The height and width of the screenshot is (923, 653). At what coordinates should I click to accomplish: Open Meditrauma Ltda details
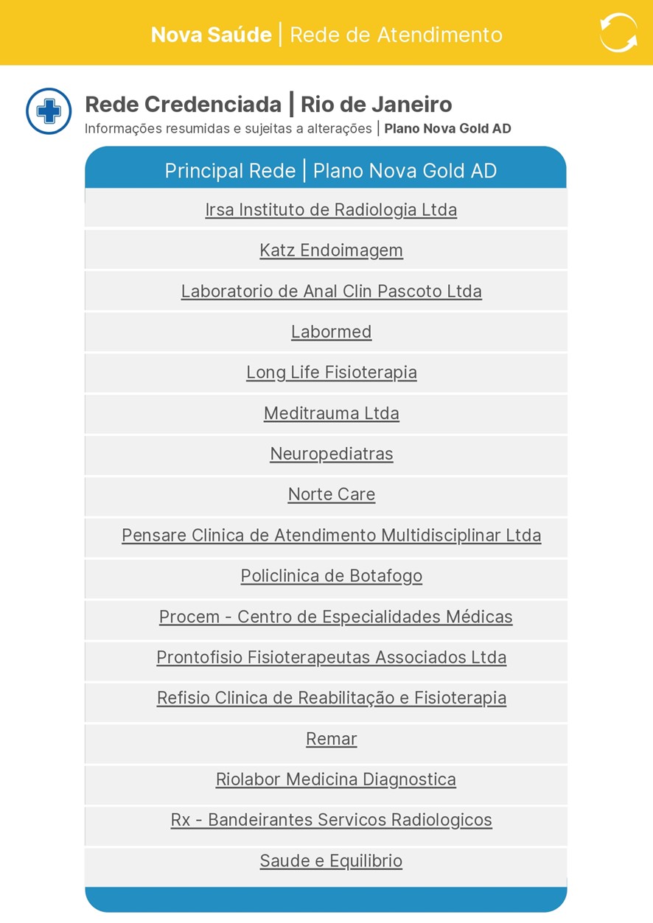[x=331, y=413]
